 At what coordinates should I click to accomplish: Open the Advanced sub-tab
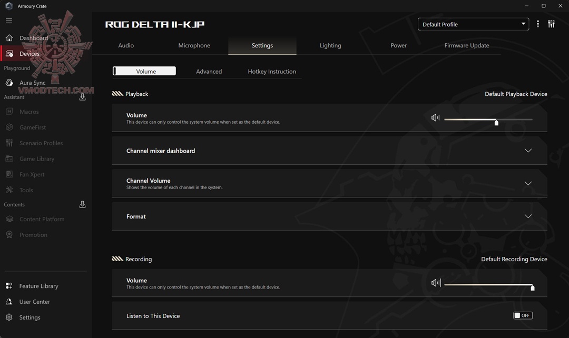209,72
